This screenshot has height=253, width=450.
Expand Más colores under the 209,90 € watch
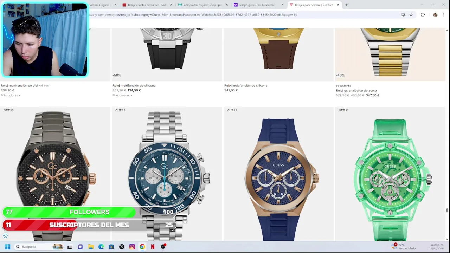(11, 95)
